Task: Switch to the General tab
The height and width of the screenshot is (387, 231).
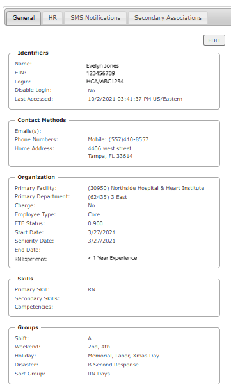Action: point(24,18)
